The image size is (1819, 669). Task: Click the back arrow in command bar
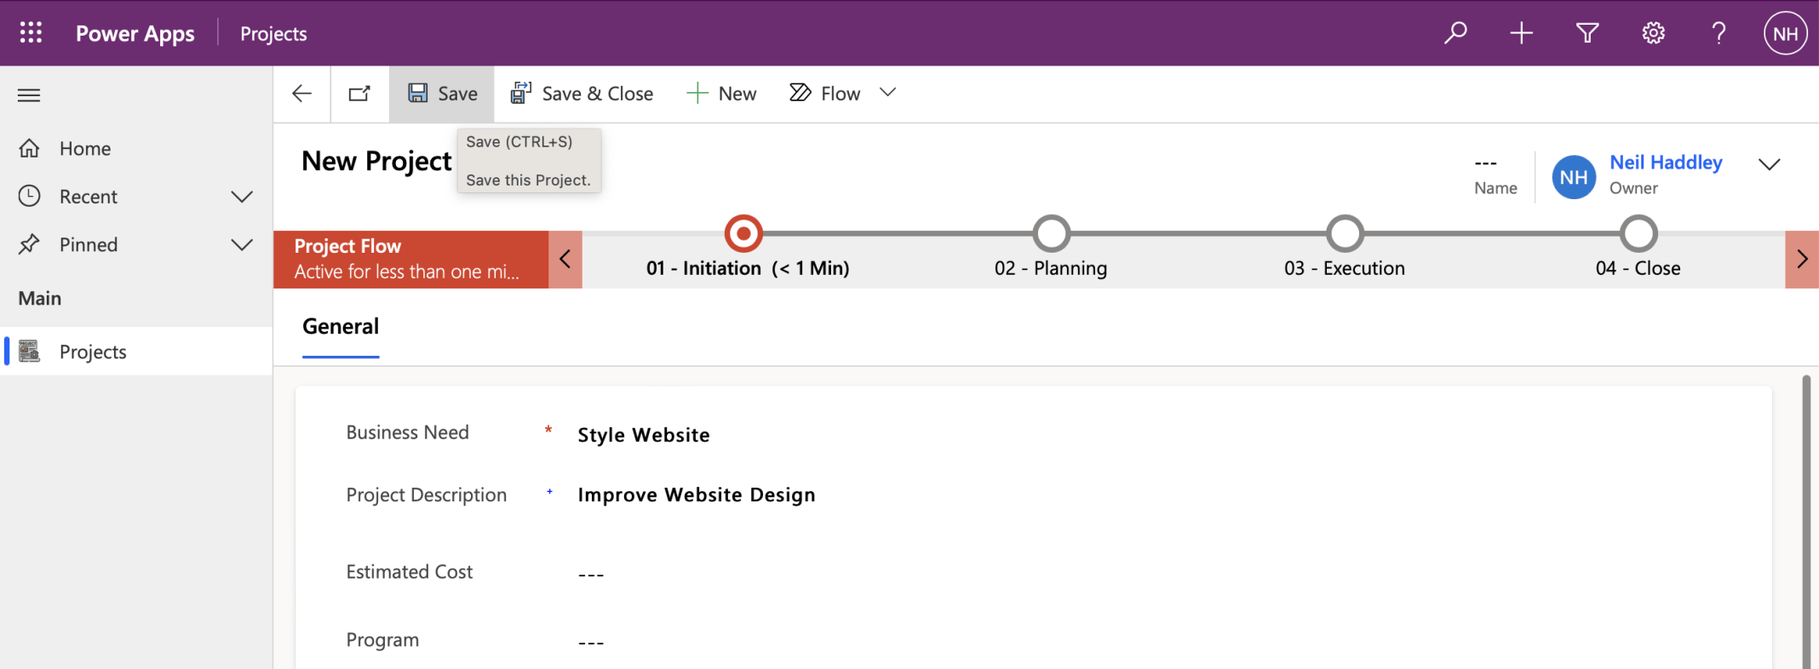[302, 94]
